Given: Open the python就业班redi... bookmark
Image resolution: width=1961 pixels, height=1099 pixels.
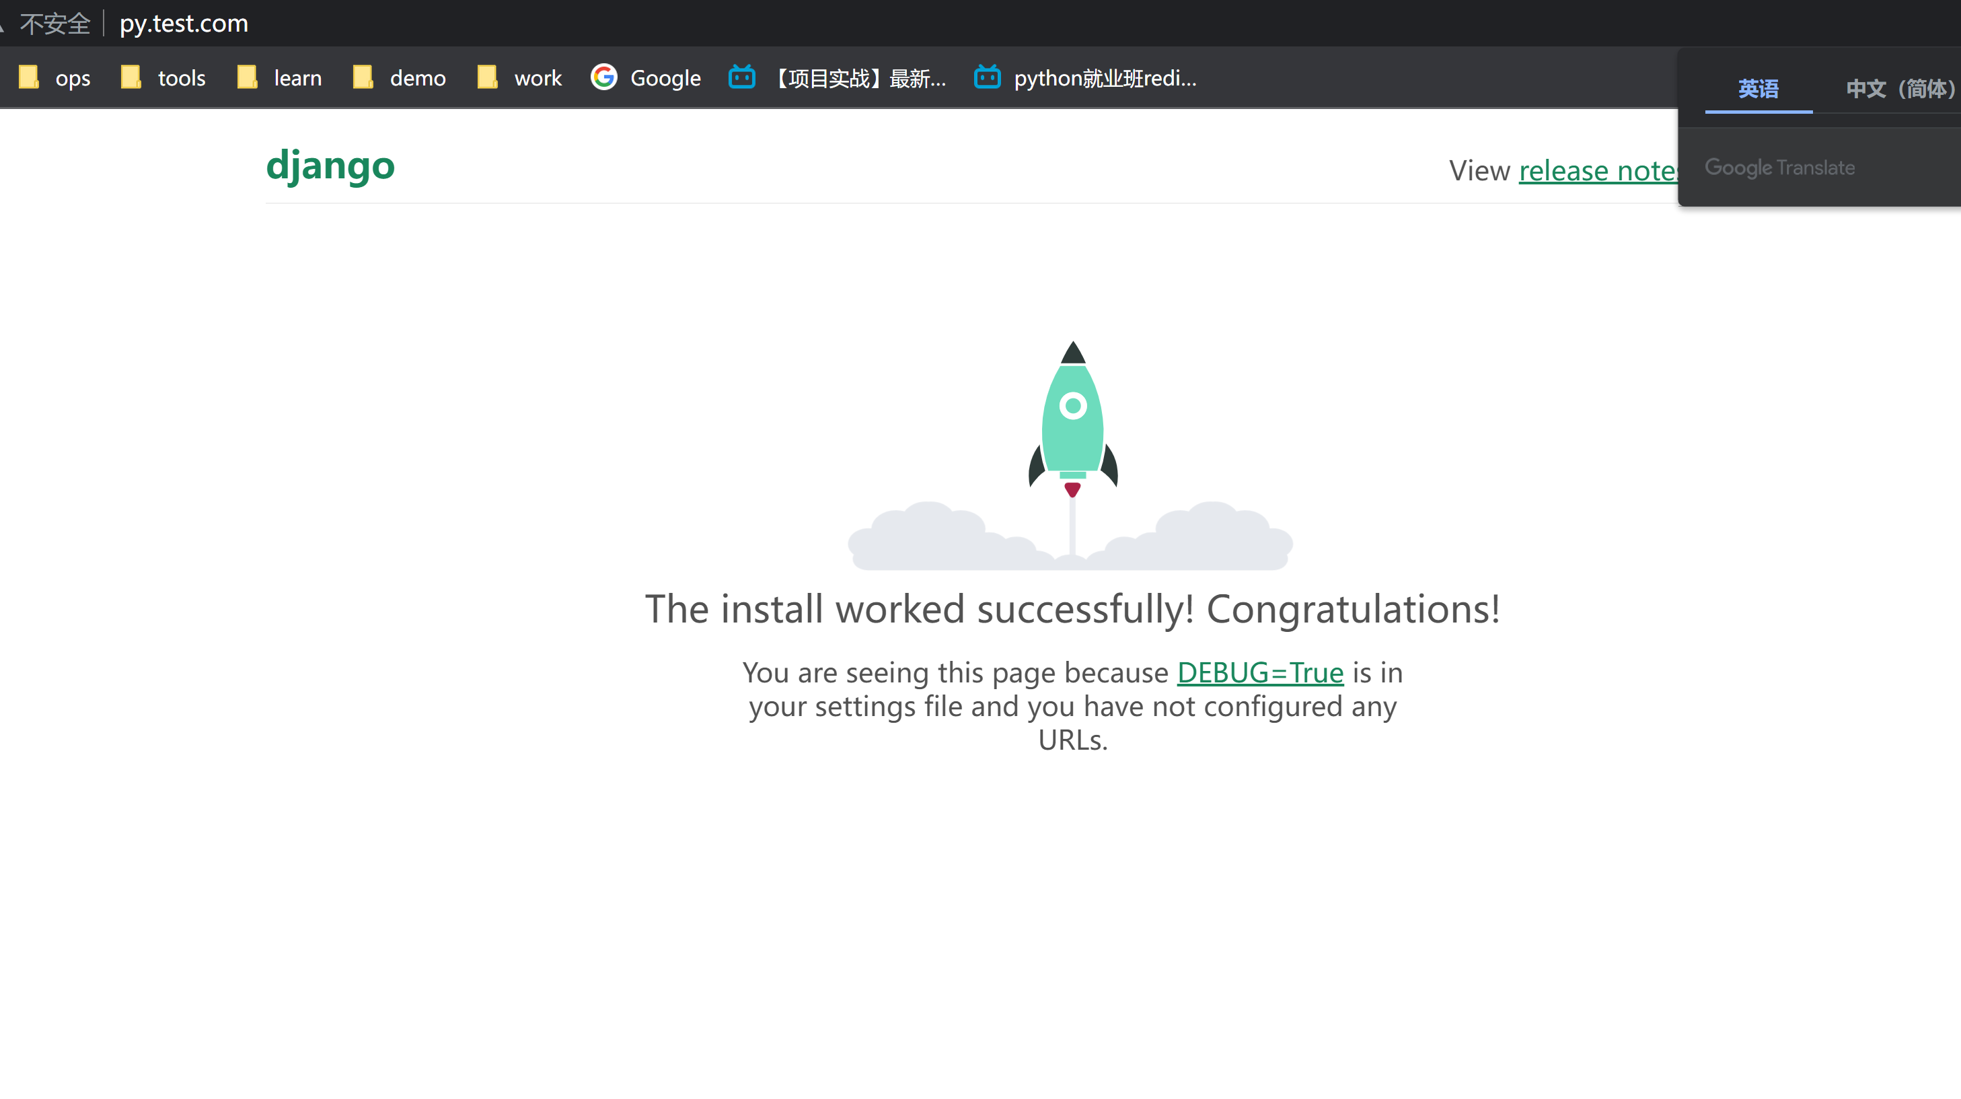Looking at the screenshot, I should 1105,77.
